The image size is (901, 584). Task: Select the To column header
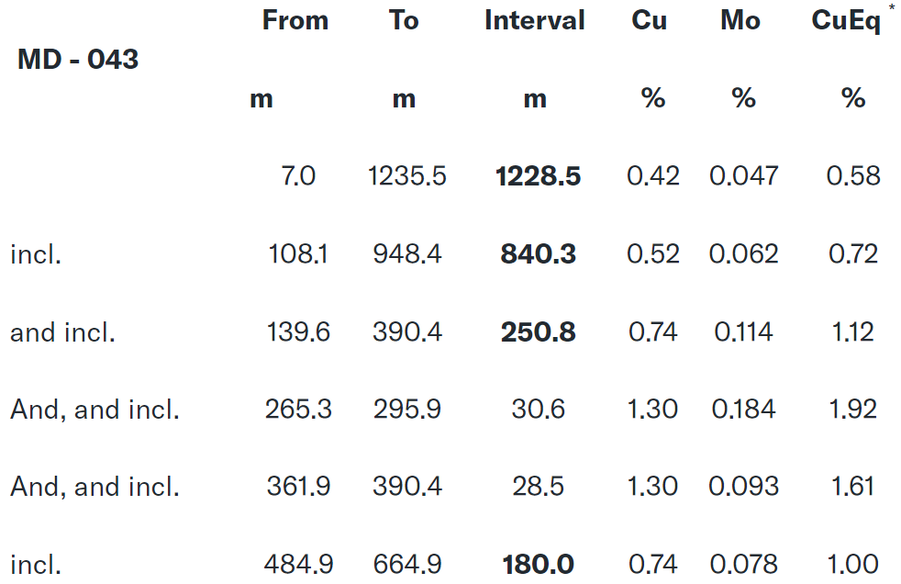404,21
